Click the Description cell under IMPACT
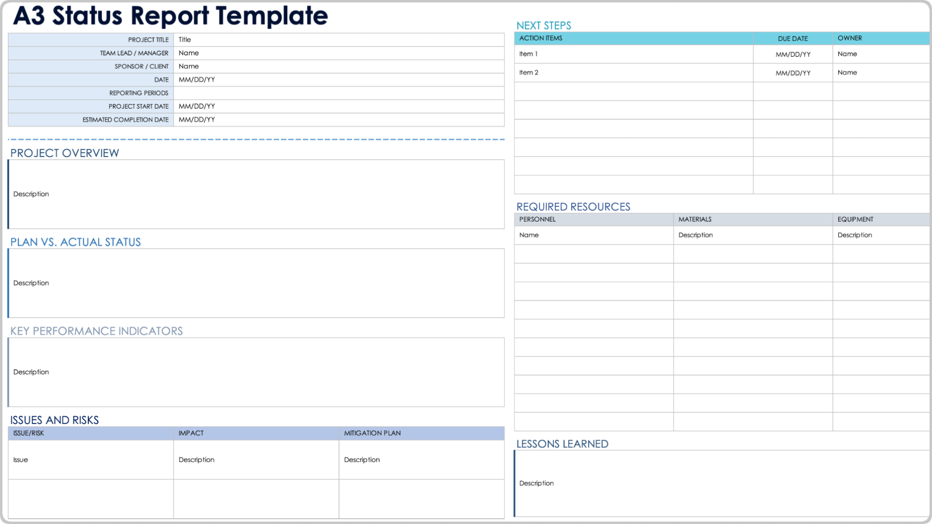This screenshot has height=524, width=932. (x=256, y=460)
